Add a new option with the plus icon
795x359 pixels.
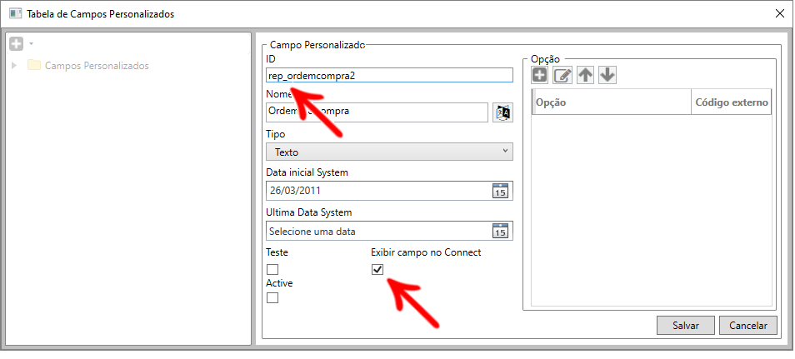coord(540,75)
